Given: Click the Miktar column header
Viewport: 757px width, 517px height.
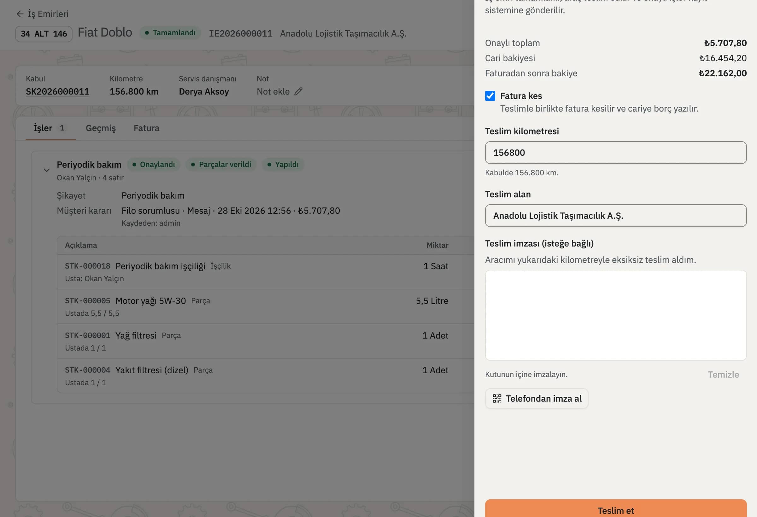Looking at the screenshot, I should click(437, 245).
